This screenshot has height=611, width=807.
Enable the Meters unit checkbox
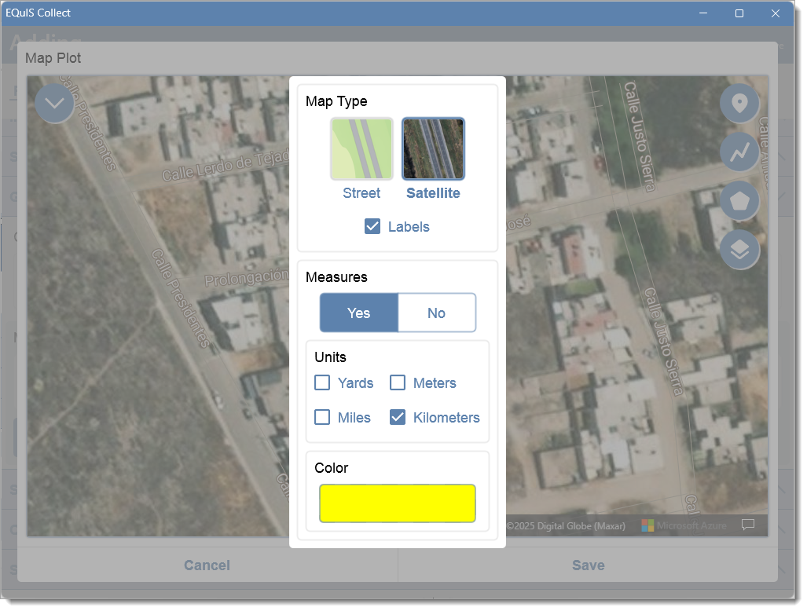398,382
